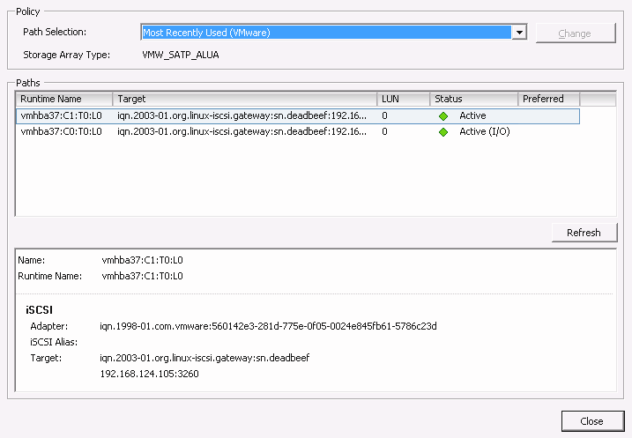Click the LUN value of the second path
The width and height of the screenshot is (632, 438).
(x=384, y=131)
